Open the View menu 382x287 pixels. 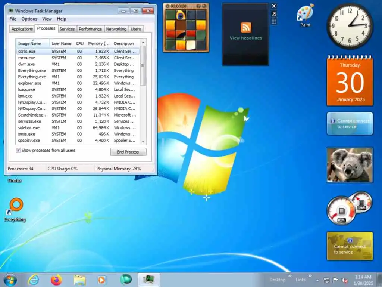[x=47, y=19]
